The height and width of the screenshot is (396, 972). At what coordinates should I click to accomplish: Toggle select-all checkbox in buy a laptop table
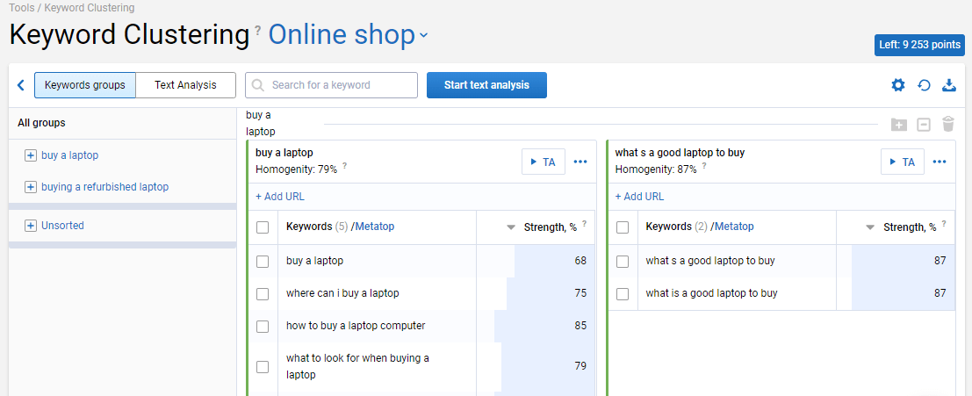[x=263, y=227]
